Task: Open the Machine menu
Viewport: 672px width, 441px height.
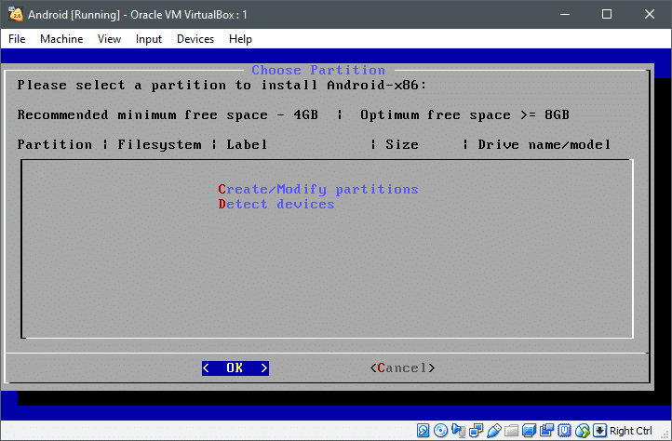Action: [x=61, y=39]
